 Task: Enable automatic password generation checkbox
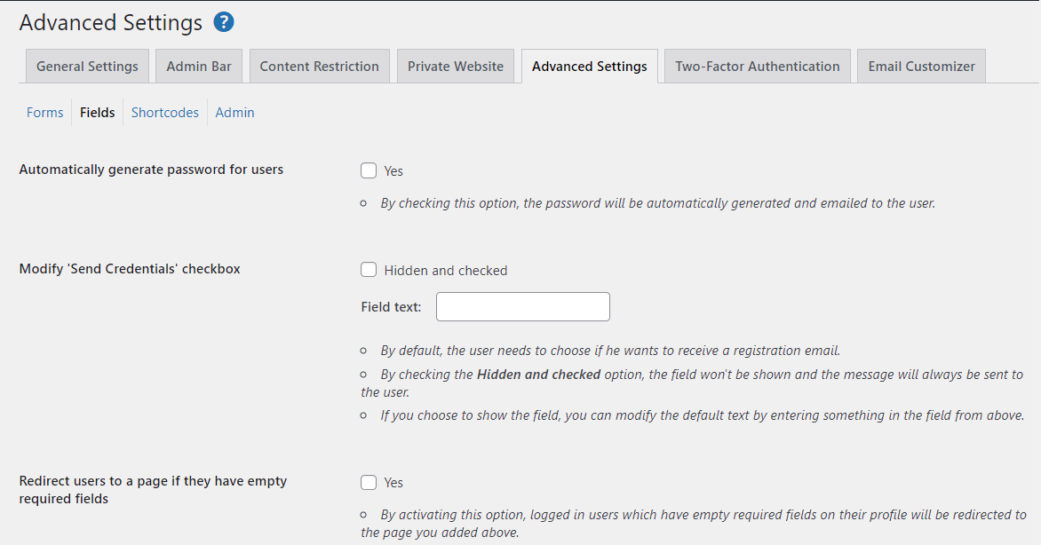369,170
